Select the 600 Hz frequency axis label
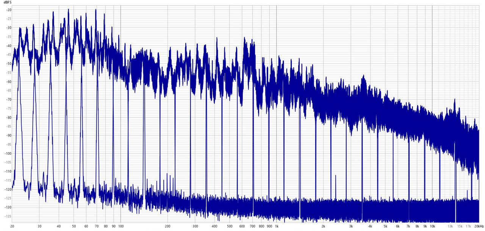Screen dimensions: 485x231 (x=242, y=226)
